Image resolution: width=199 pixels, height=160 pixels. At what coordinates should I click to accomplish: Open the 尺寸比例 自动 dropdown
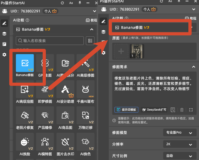pos(180,156)
